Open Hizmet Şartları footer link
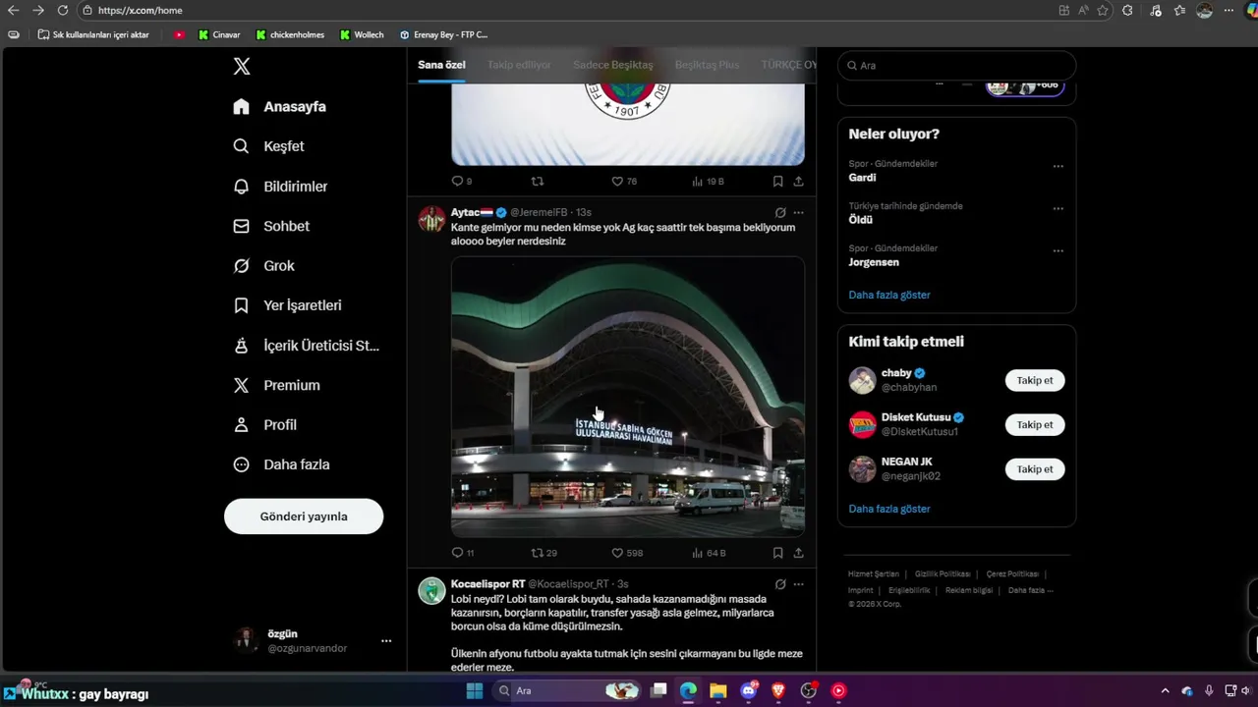 (874, 573)
